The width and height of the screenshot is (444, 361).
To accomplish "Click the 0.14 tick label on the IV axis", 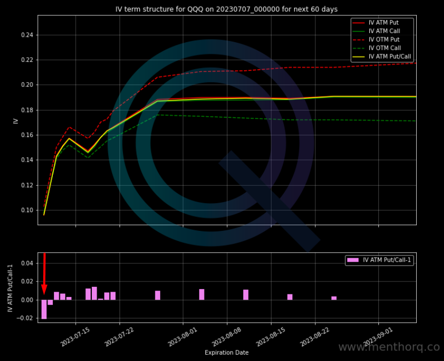I will tap(27, 160).
